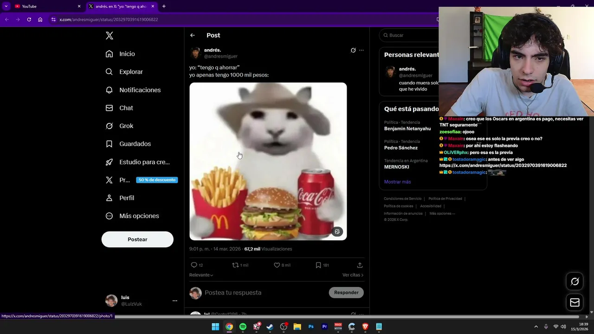Viewport: 594px width, 334px height.
Task: Click the X logo in the sidebar
Action: [110, 36]
